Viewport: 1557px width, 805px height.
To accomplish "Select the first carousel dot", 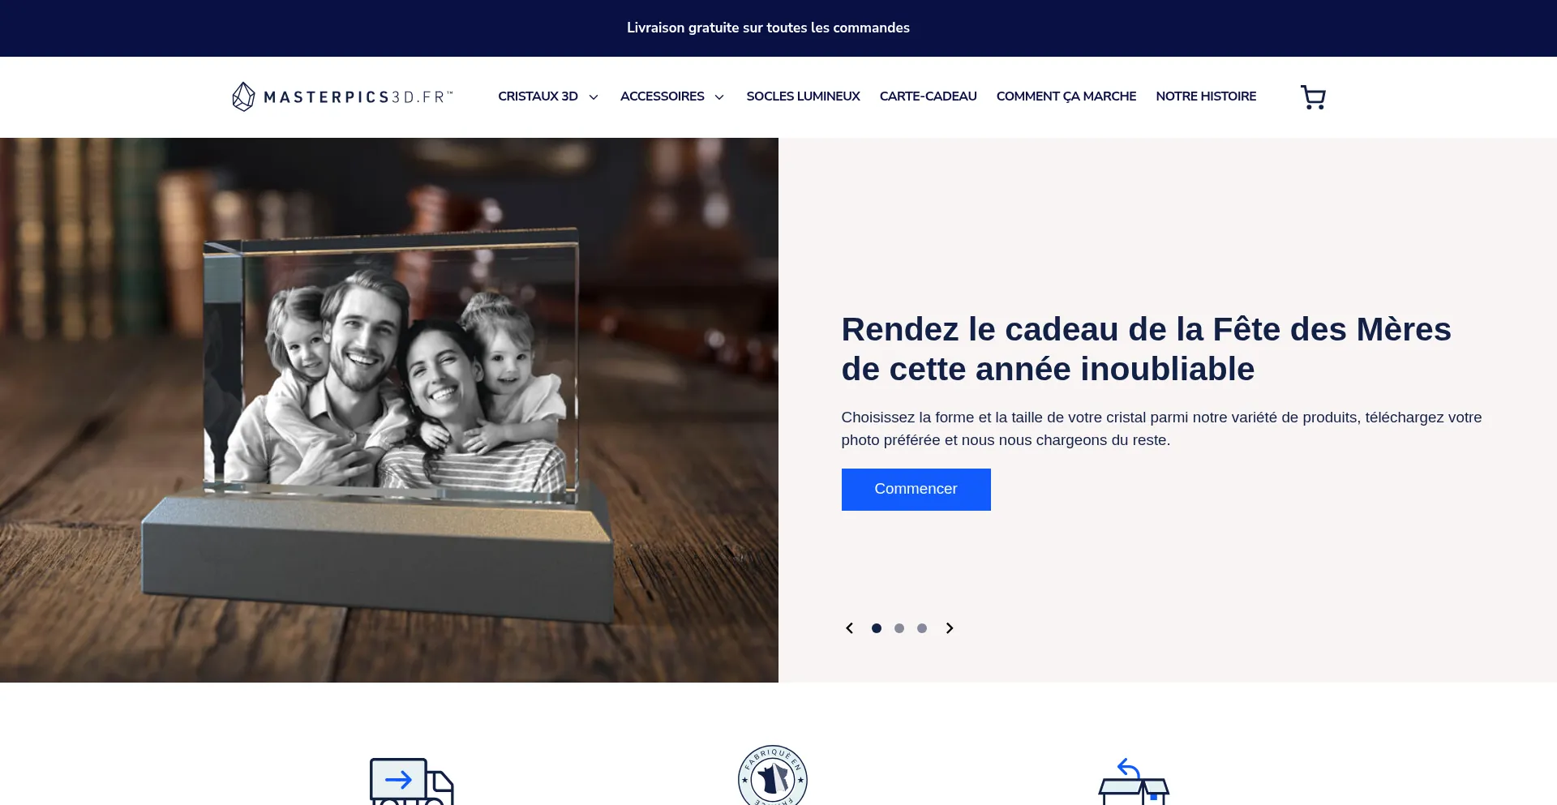I will click(x=877, y=628).
